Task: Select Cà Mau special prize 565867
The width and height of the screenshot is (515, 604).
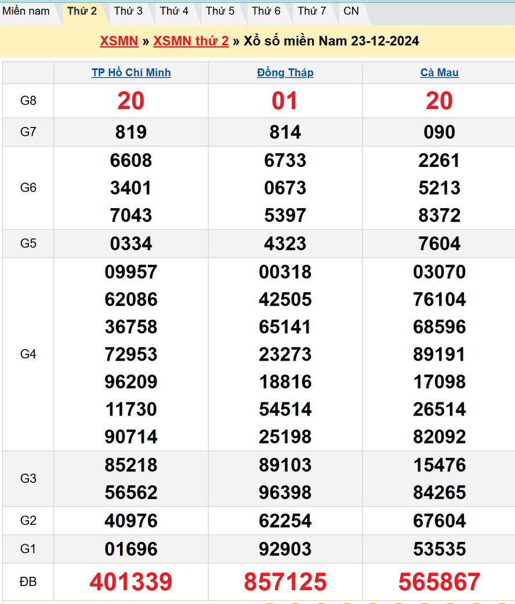Action: coord(439,582)
